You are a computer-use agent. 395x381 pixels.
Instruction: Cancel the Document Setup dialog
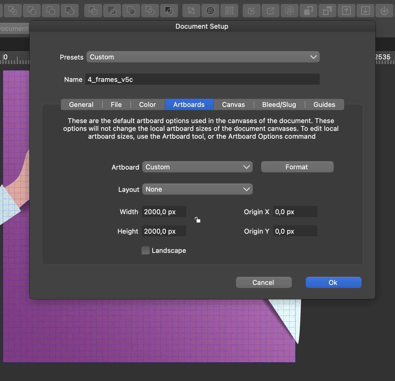[x=264, y=282]
